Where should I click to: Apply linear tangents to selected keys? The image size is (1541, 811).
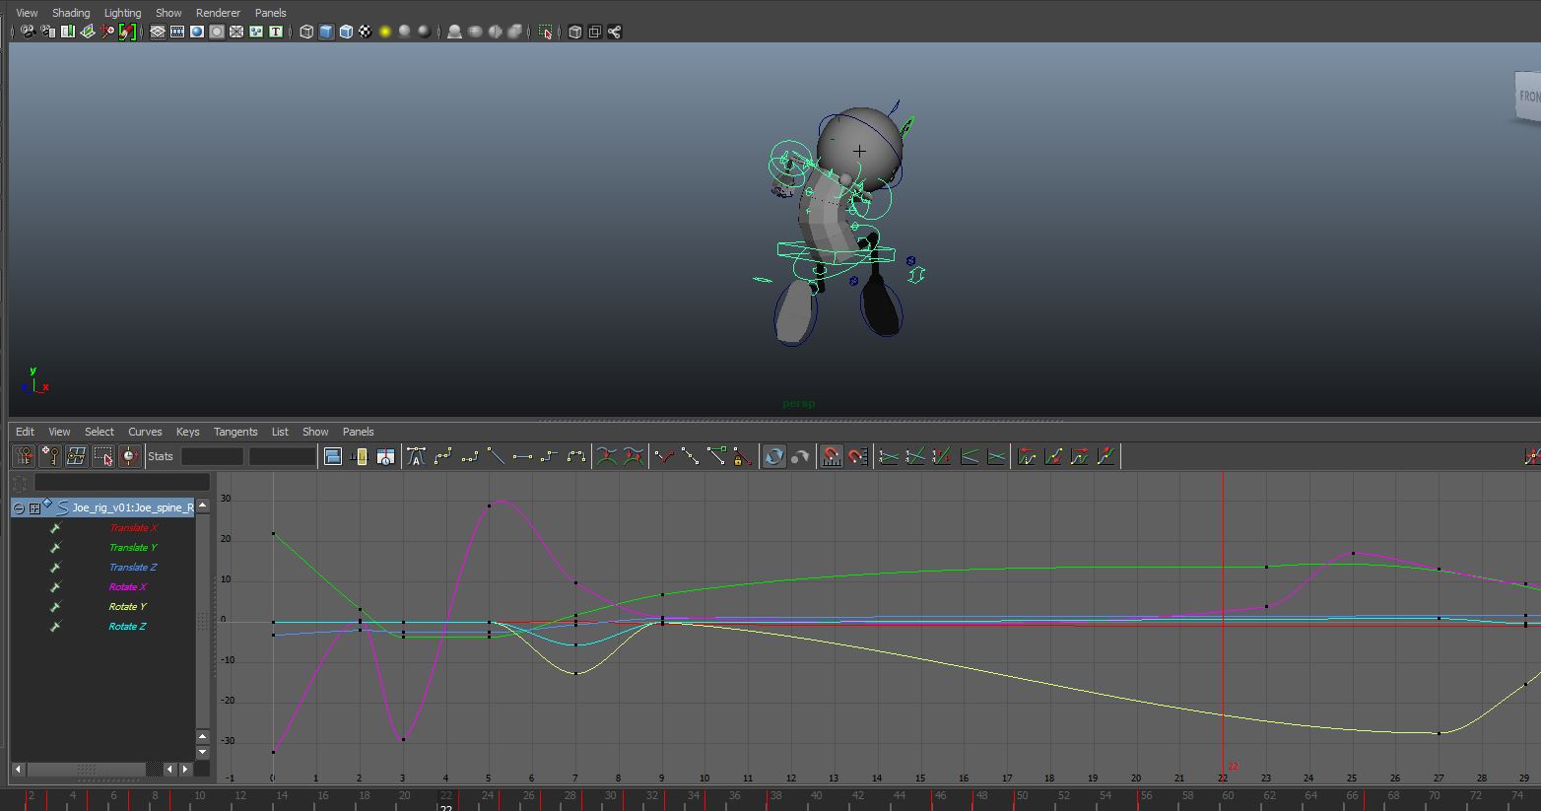497,455
